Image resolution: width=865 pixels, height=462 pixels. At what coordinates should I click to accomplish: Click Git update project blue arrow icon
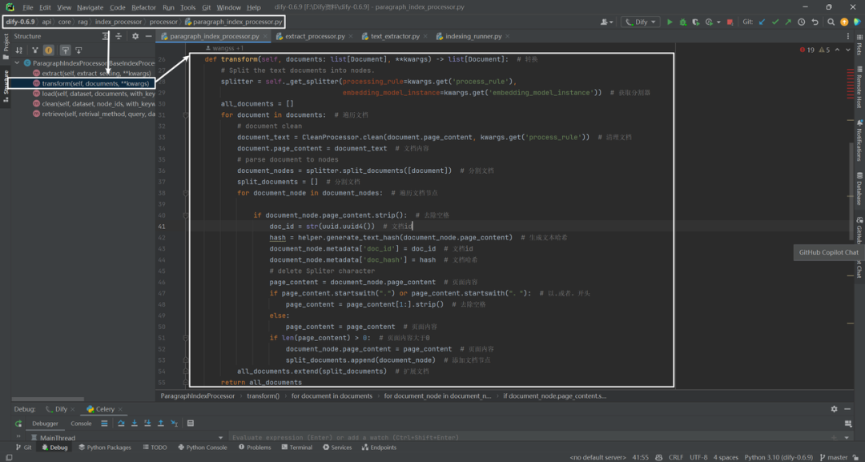click(x=762, y=22)
